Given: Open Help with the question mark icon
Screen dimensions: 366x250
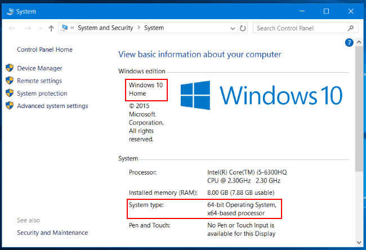Looking at the screenshot, I should pos(349,42).
